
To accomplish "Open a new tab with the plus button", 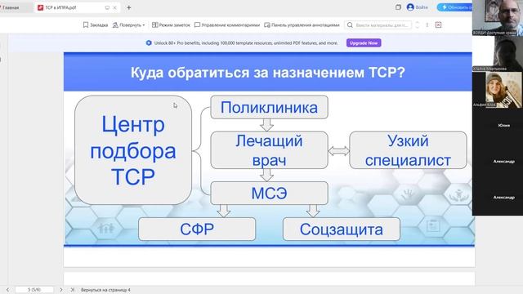I will pos(129,7).
